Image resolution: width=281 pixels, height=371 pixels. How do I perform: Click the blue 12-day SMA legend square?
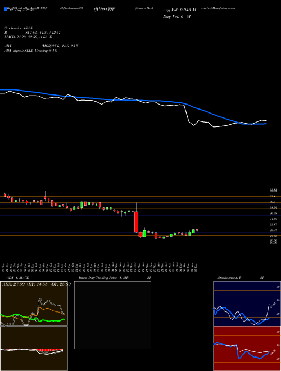click(6, 9)
